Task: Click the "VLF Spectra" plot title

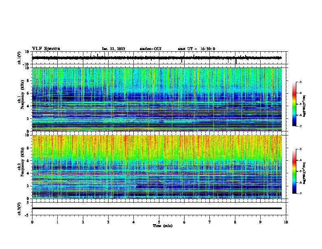Action: point(46,49)
